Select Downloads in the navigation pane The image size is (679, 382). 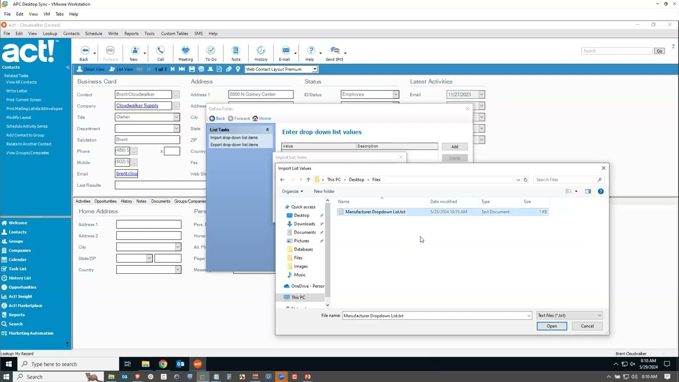click(x=304, y=224)
